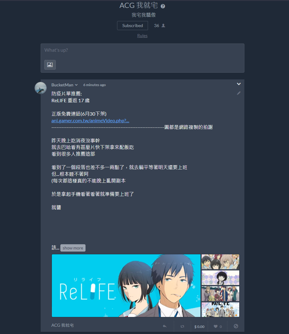Open BucketMan's profile avatar
The width and height of the screenshot is (289, 334).
(41, 88)
